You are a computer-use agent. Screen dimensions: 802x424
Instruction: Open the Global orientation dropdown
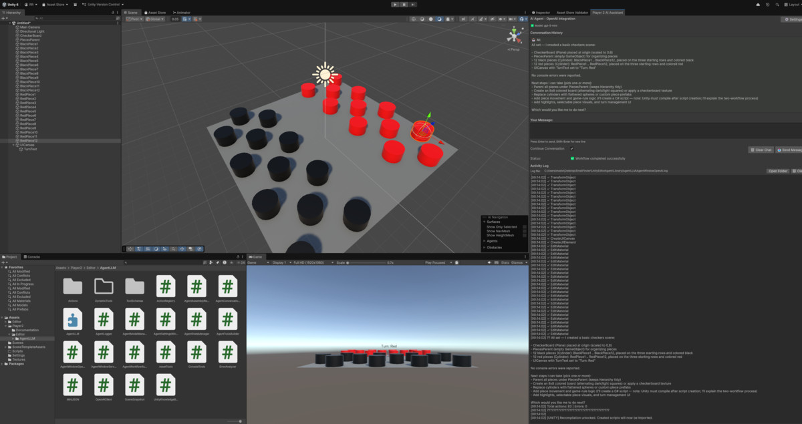coord(155,19)
